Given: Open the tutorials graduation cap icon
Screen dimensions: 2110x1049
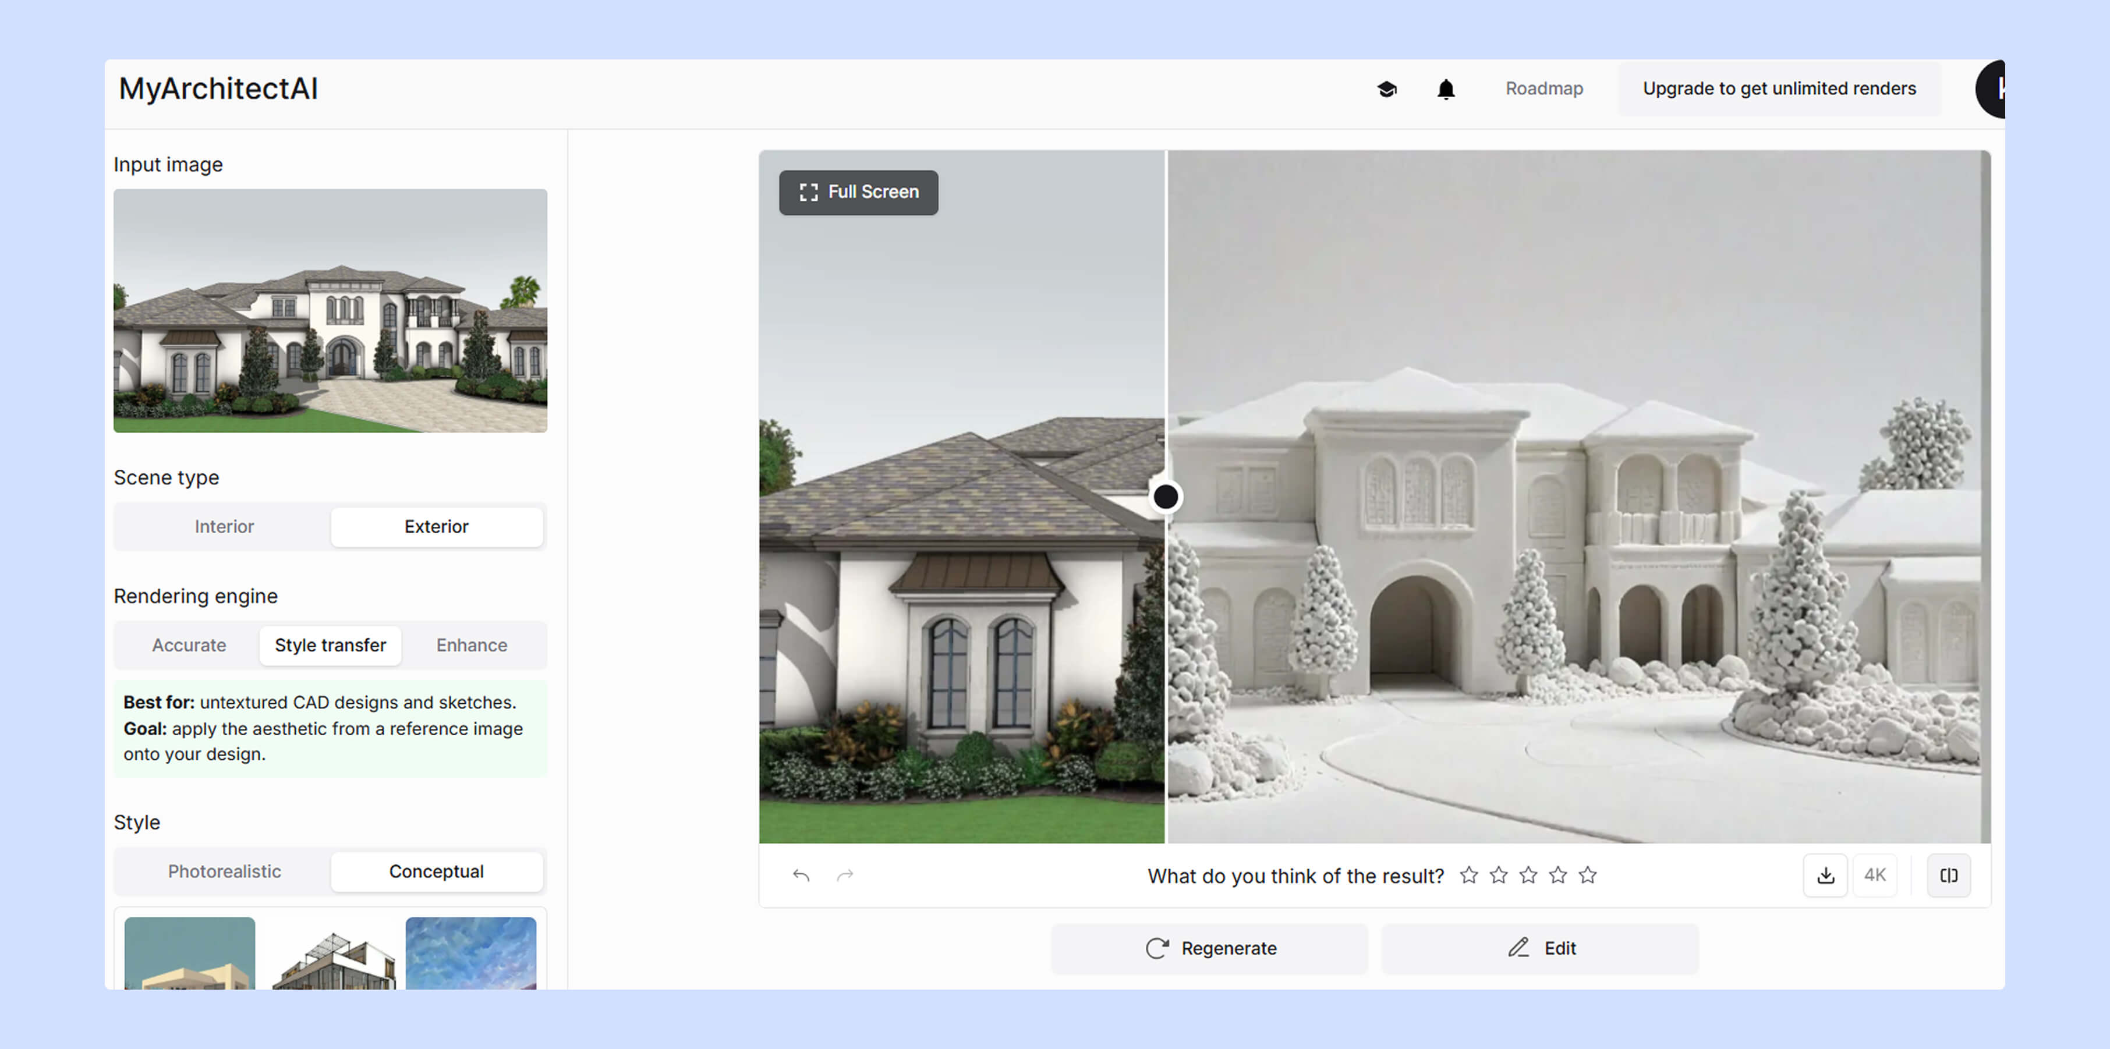Looking at the screenshot, I should [1386, 88].
